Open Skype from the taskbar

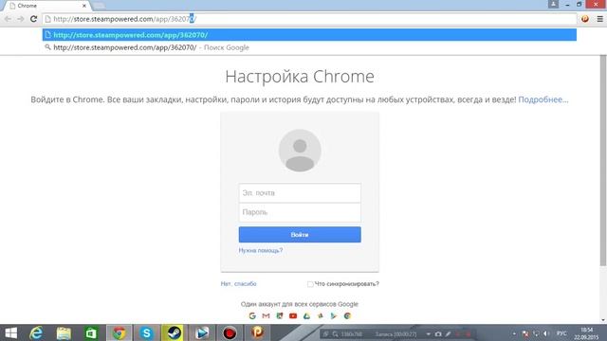pyautogui.click(x=146, y=332)
